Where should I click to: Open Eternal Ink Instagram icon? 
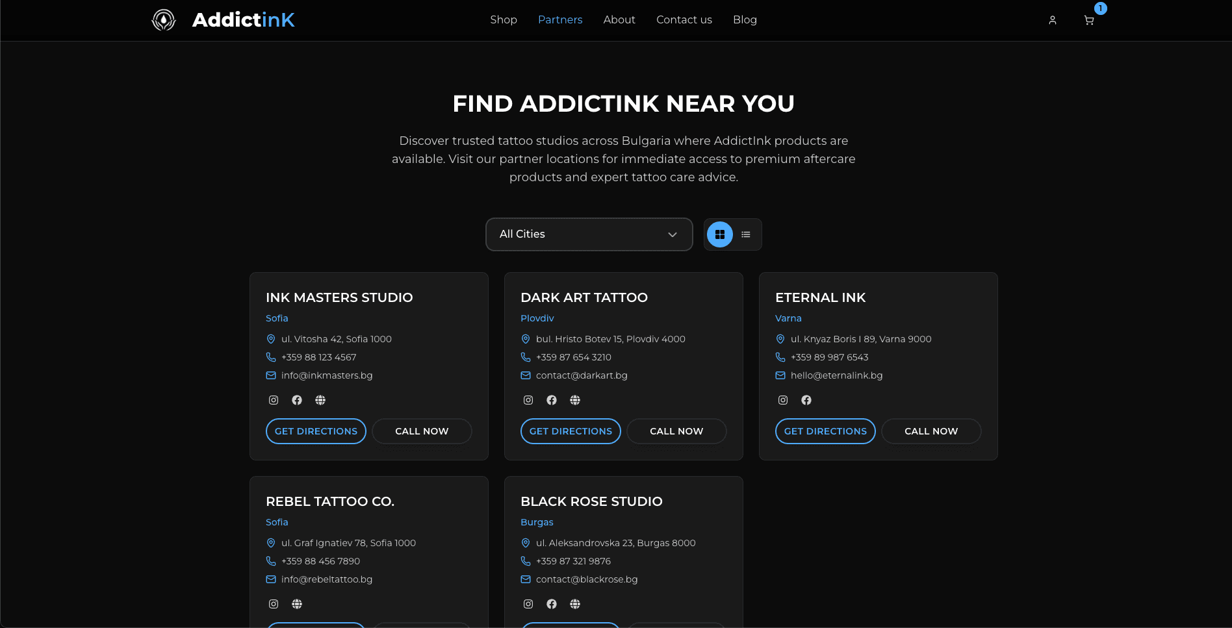tap(783, 400)
